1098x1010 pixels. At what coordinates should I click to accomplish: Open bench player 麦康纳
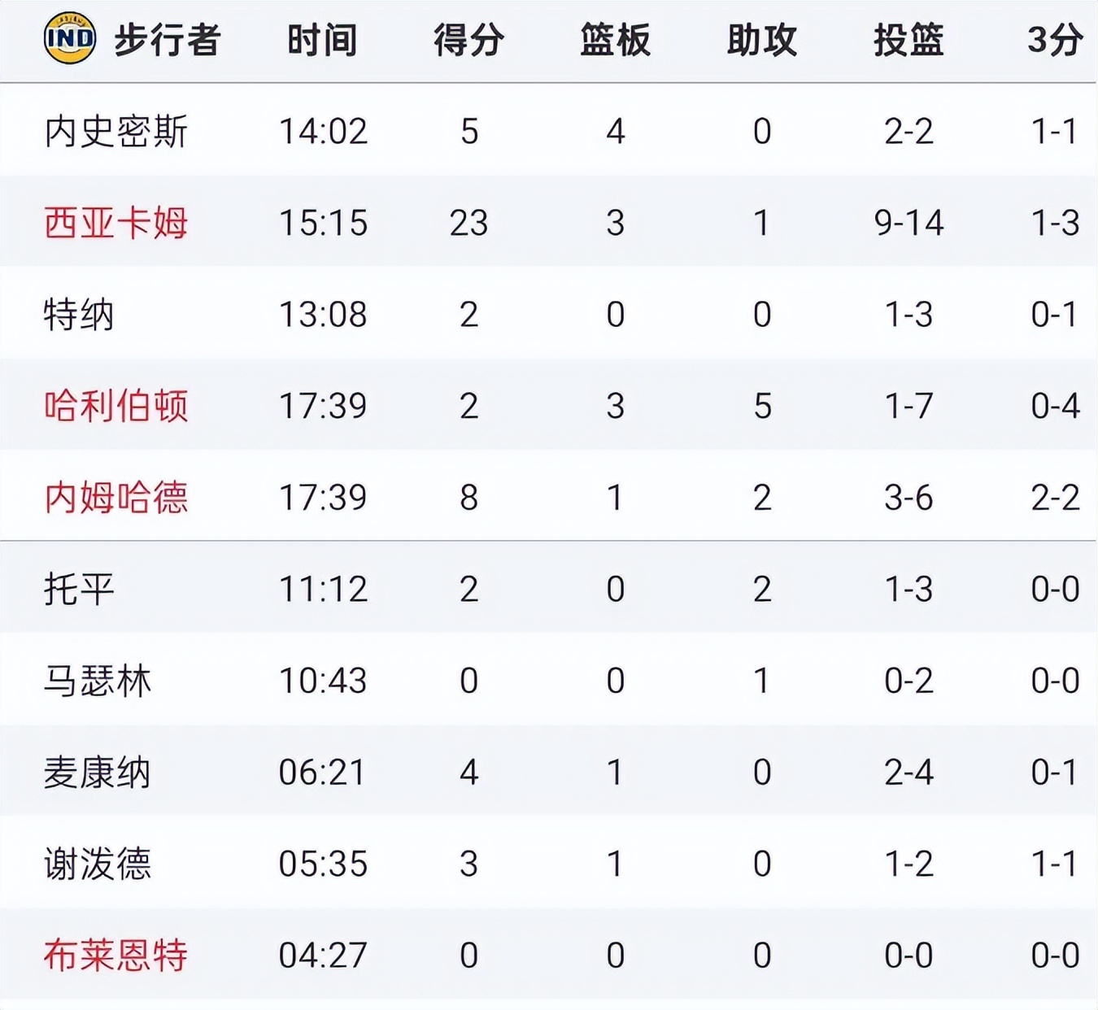98,772
